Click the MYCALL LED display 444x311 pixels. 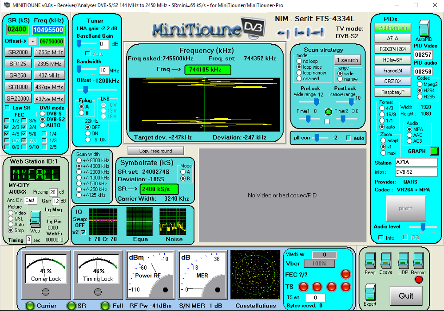pos(35,174)
